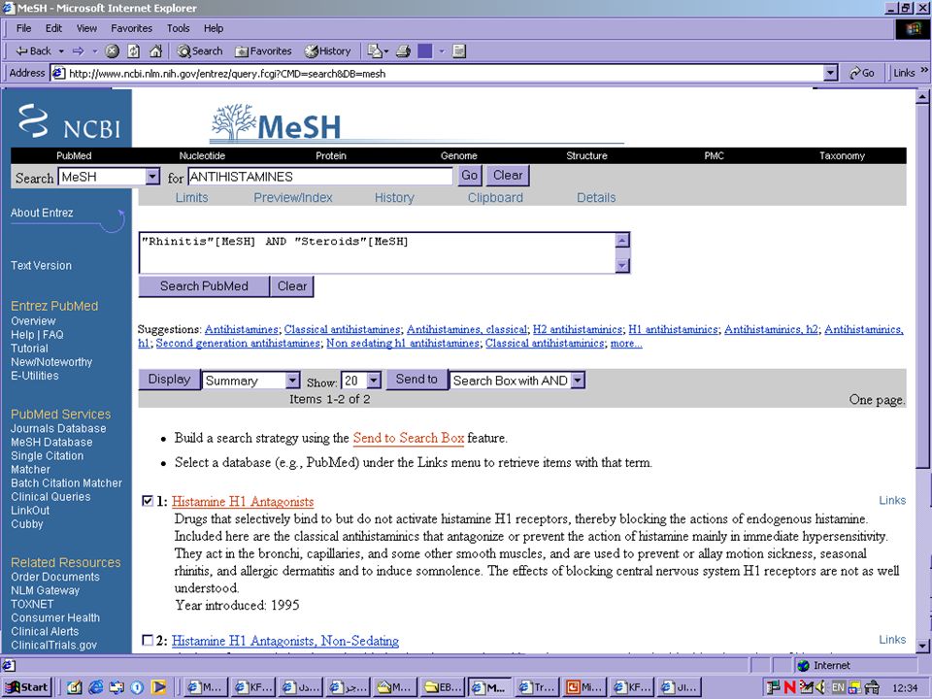
Task: Click the volume speaker tray icon
Action: (821, 687)
